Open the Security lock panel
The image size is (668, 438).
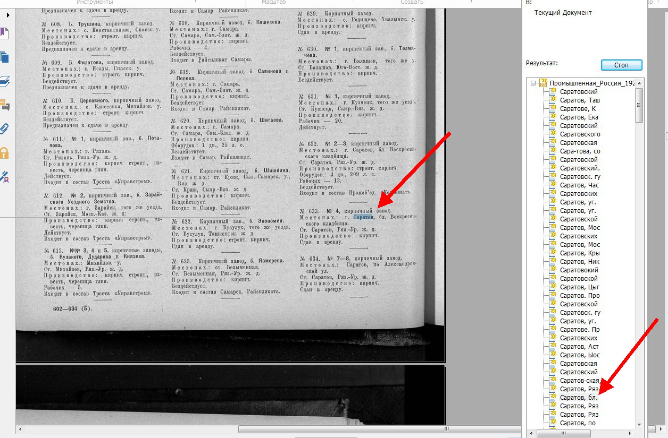point(5,153)
